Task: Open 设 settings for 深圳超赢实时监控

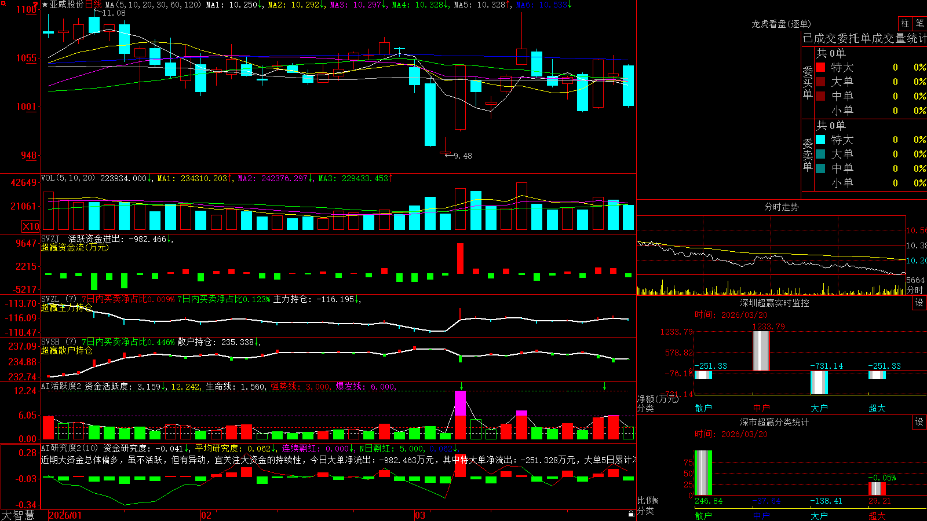Action: tap(919, 303)
